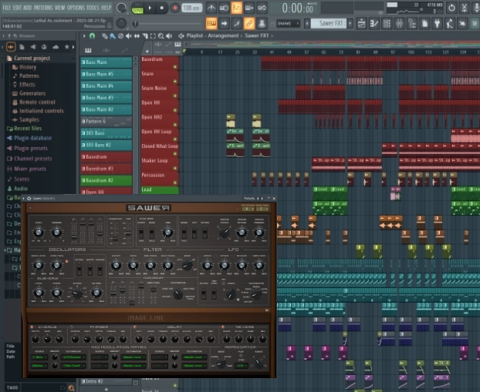
Task: Toggle the Sawer CHORUS effect LED
Action: (x=32, y=327)
